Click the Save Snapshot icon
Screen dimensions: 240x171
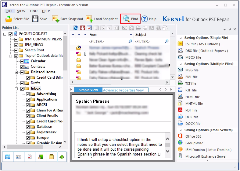56,19
